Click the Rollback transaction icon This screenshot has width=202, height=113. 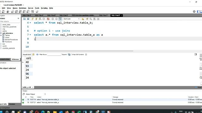[x=56, y=19]
